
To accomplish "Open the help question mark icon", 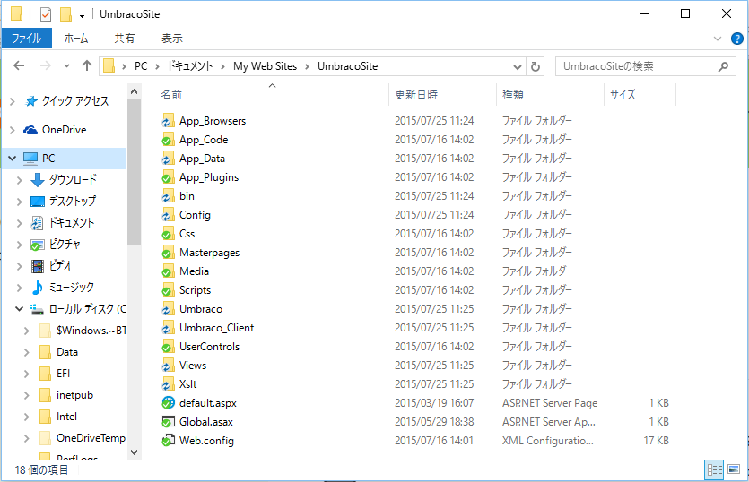I will [x=737, y=39].
